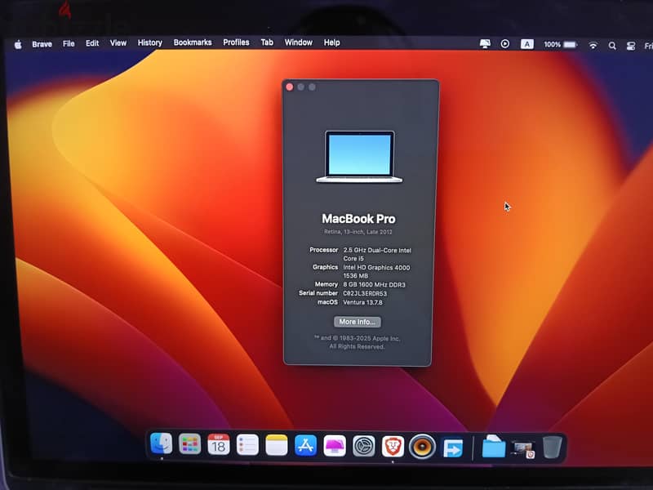The width and height of the screenshot is (653, 490).
Task: Open the Tab menu
Action: coord(267,42)
